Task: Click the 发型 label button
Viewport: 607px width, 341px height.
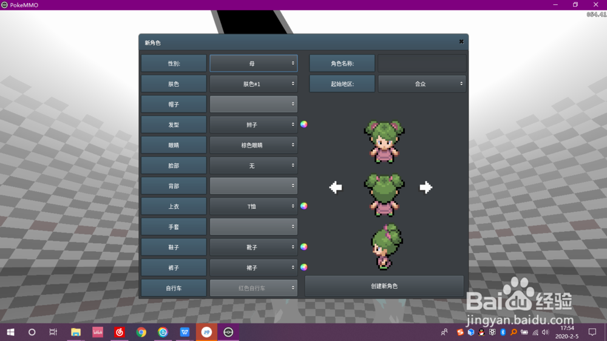Action: tap(174, 124)
